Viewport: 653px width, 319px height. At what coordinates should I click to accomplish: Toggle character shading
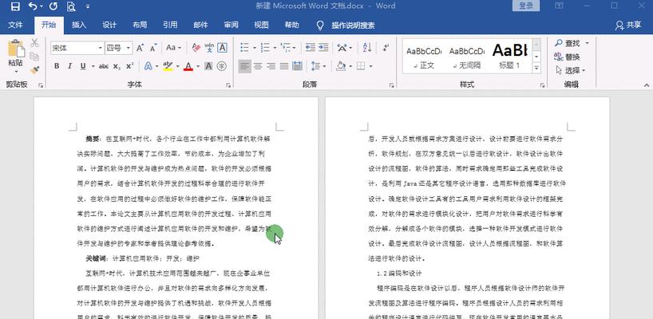click(208, 66)
